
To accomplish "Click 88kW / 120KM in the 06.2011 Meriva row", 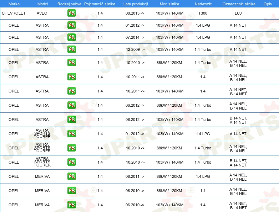I will 169,176.
